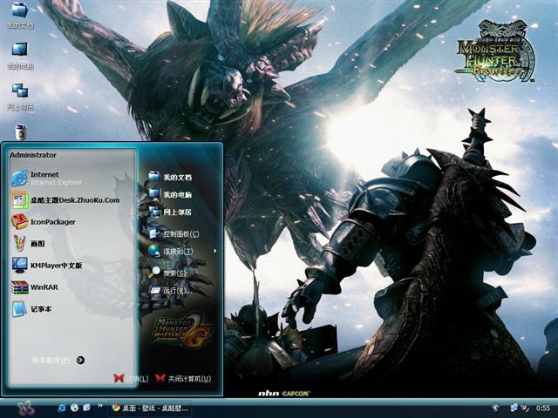Click the 注销(L) log off button
This screenshot has width=558, height=418.
click(x=131, y=379)
